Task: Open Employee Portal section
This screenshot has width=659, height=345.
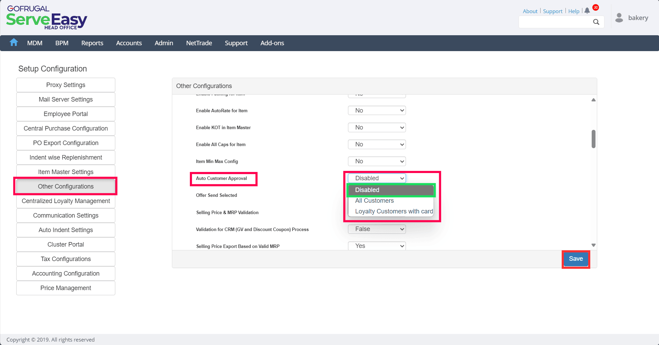Action: click(x=66, y=114)
